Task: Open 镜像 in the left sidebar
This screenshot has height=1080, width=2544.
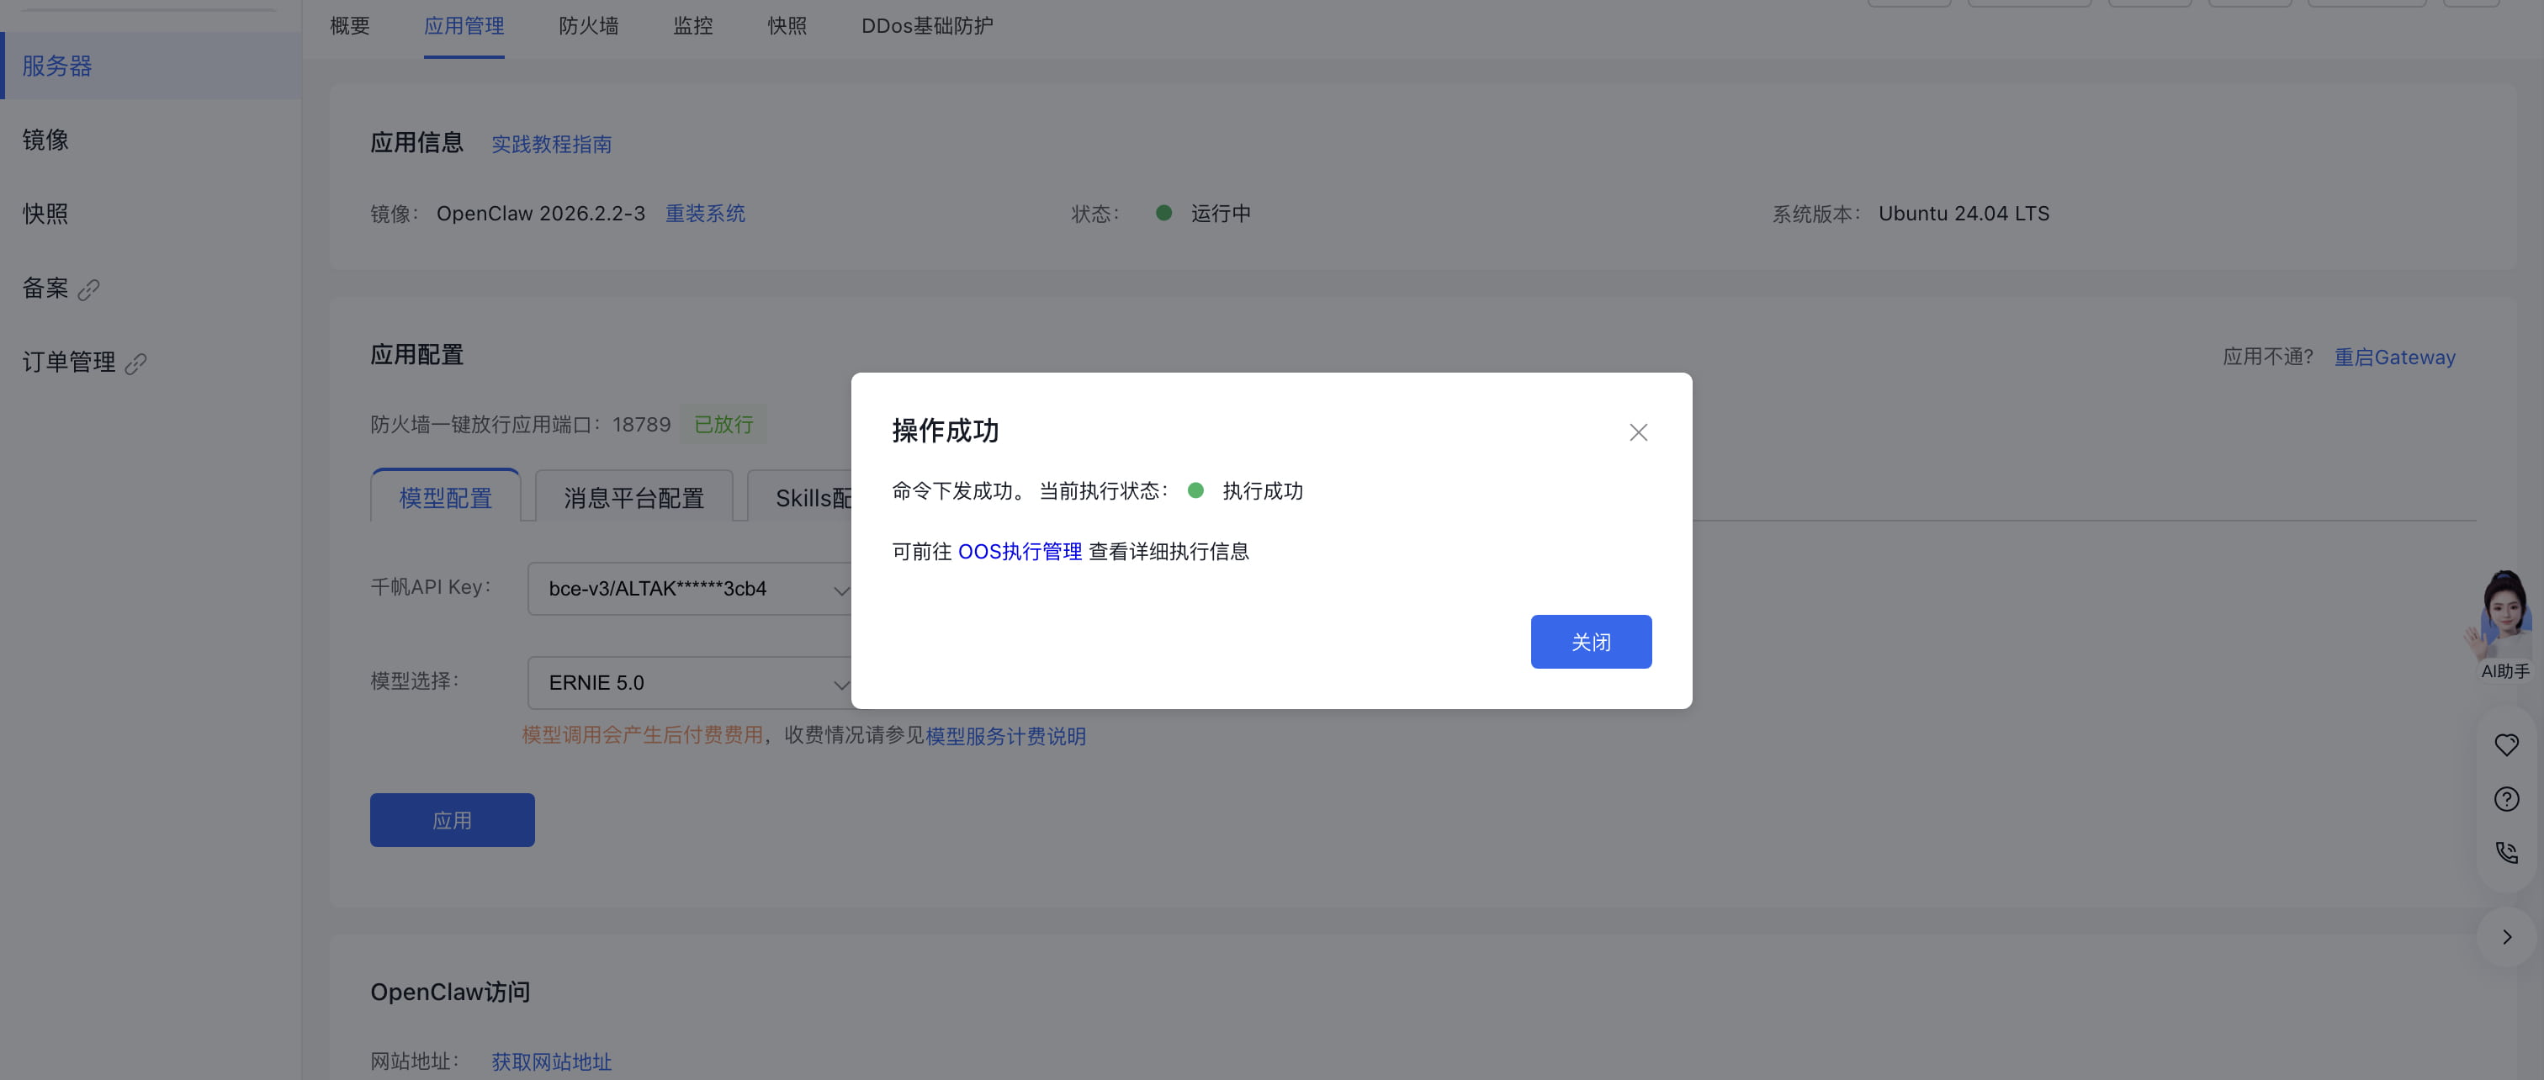Action: (45, 140)
